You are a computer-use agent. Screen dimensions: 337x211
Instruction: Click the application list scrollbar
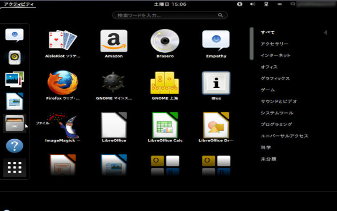(251, 43)
